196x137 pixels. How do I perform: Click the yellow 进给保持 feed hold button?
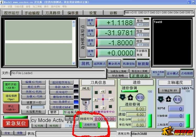point(11,97)
